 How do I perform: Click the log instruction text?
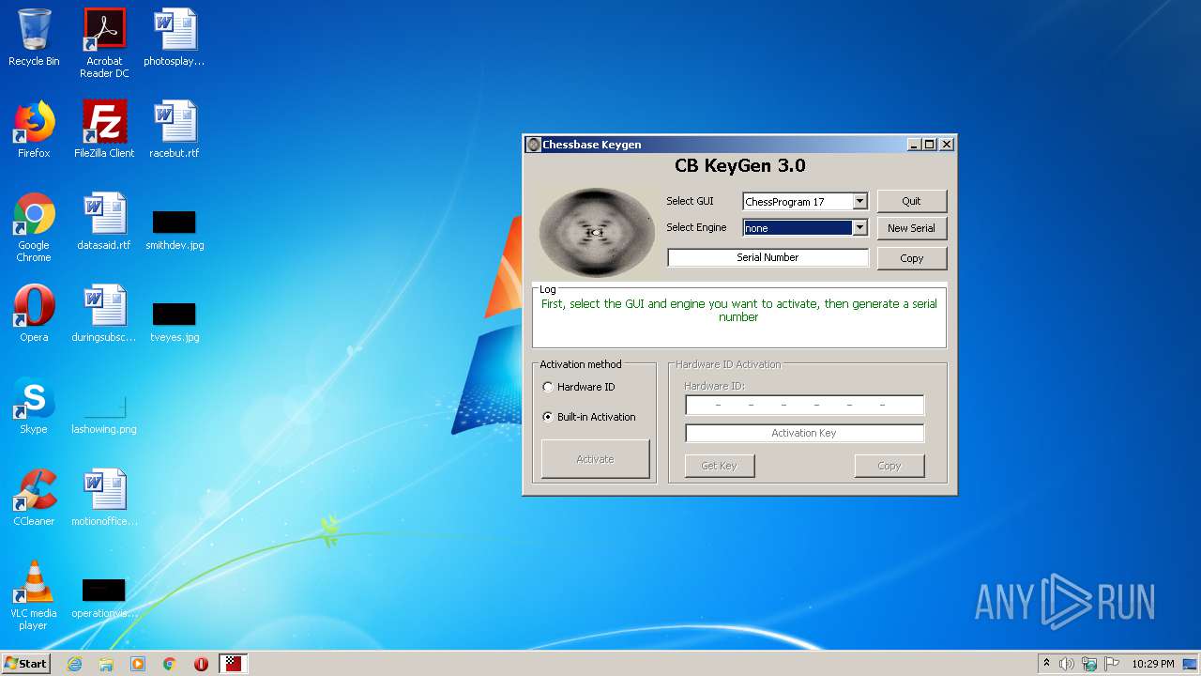click(x=738, y=311)
